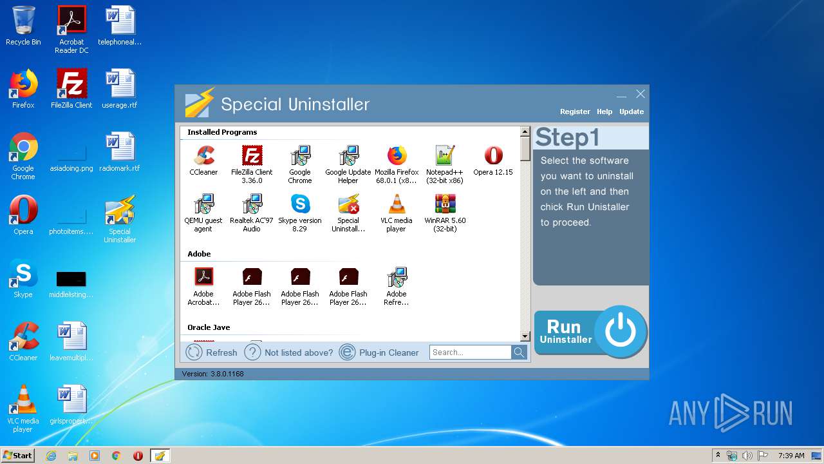Select Realtek AC'97 Audio entry

click(252, 213)
